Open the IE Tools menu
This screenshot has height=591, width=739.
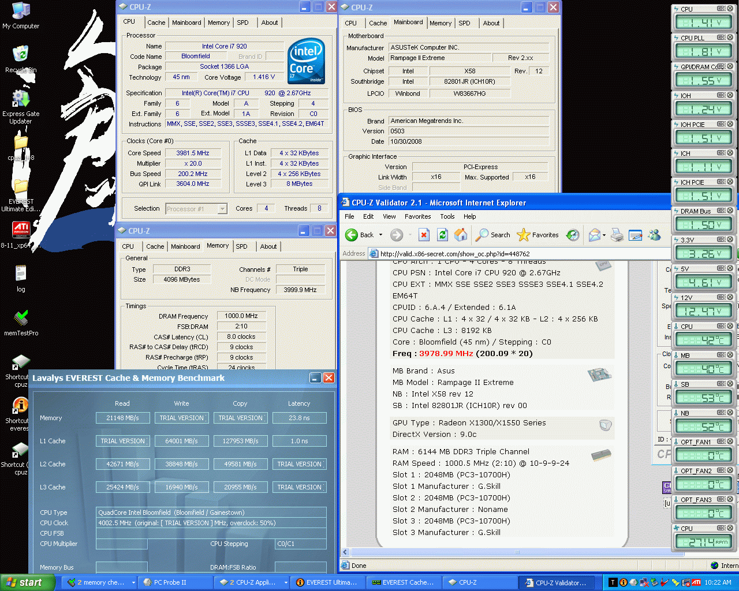[x=447, y=216]
